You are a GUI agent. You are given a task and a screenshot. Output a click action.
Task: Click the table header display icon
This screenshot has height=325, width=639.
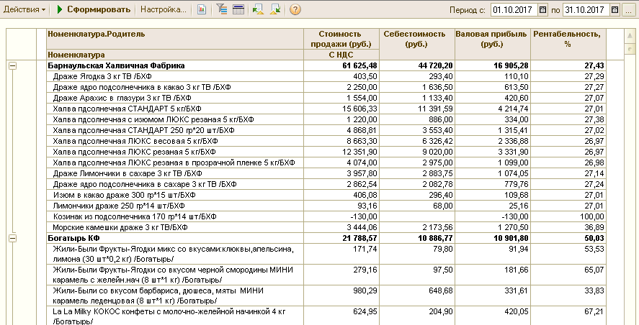tap(238, 10)
